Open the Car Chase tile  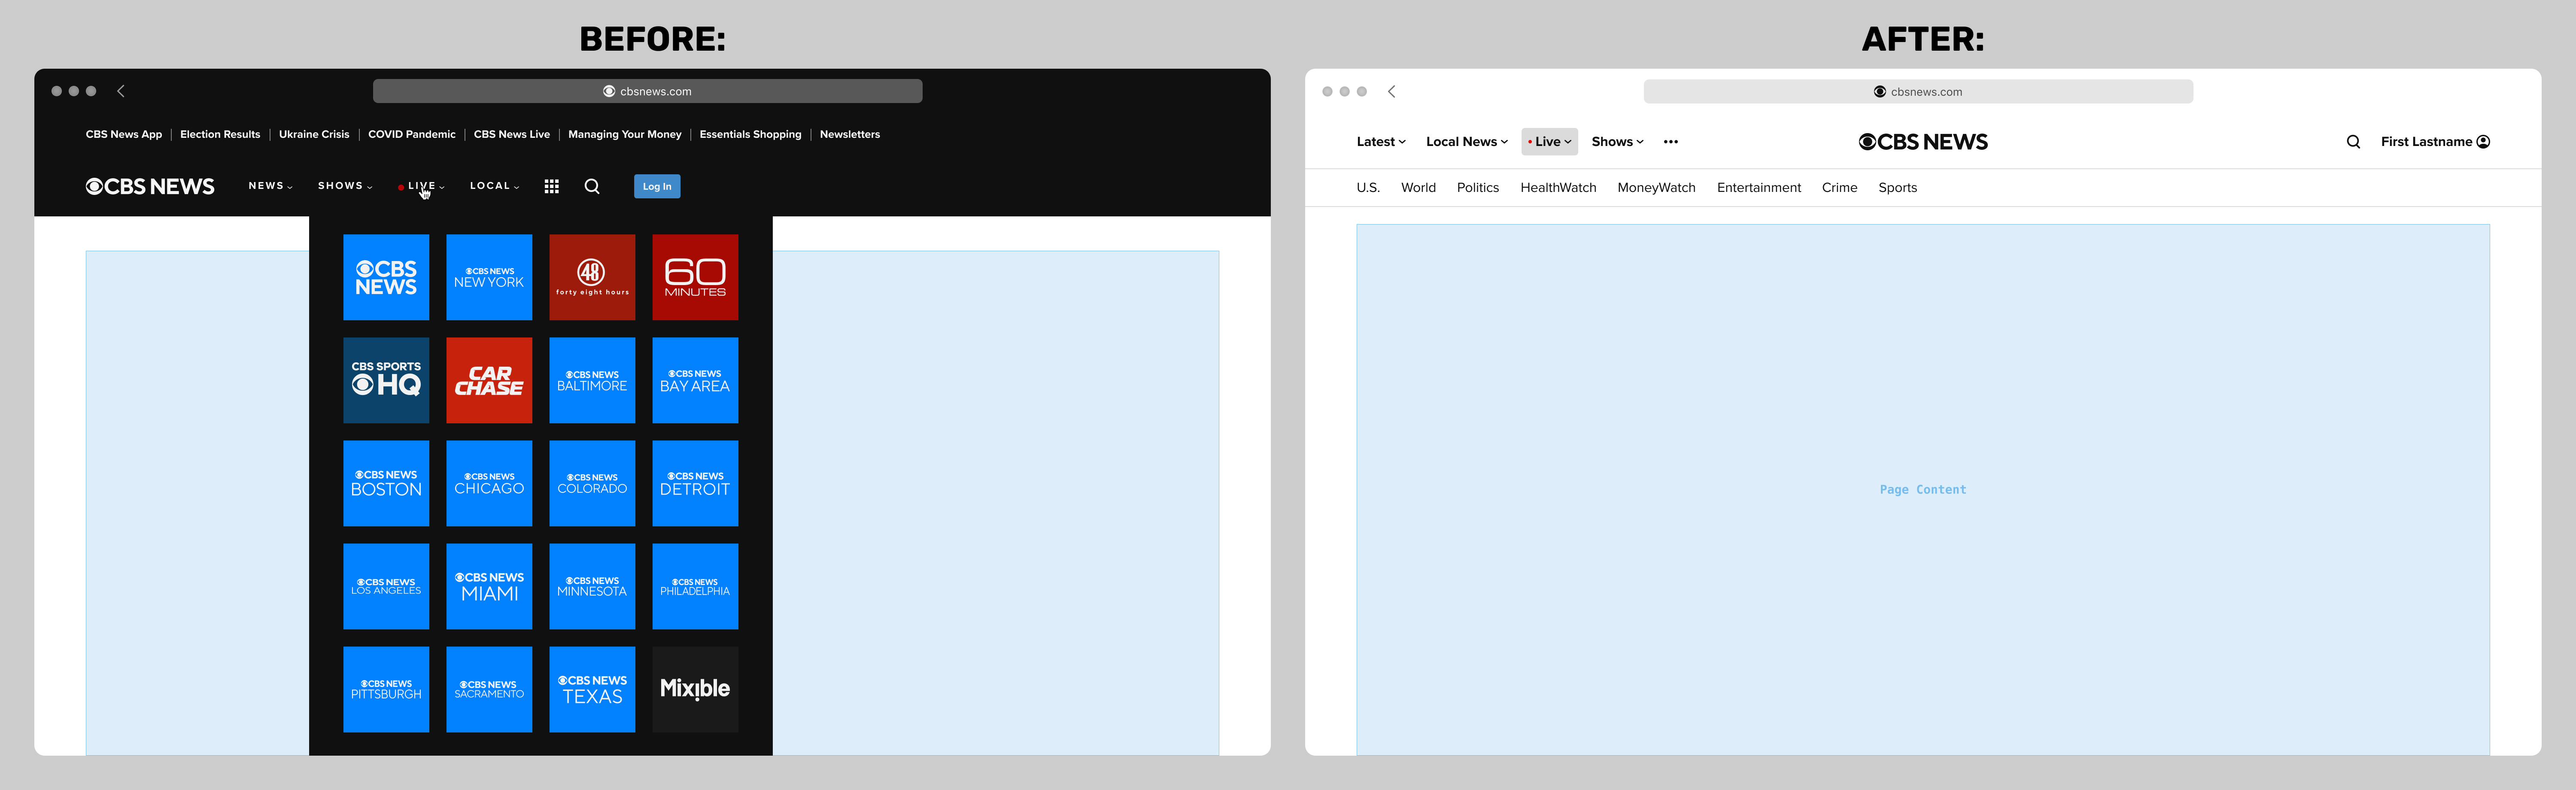point(489,380)
